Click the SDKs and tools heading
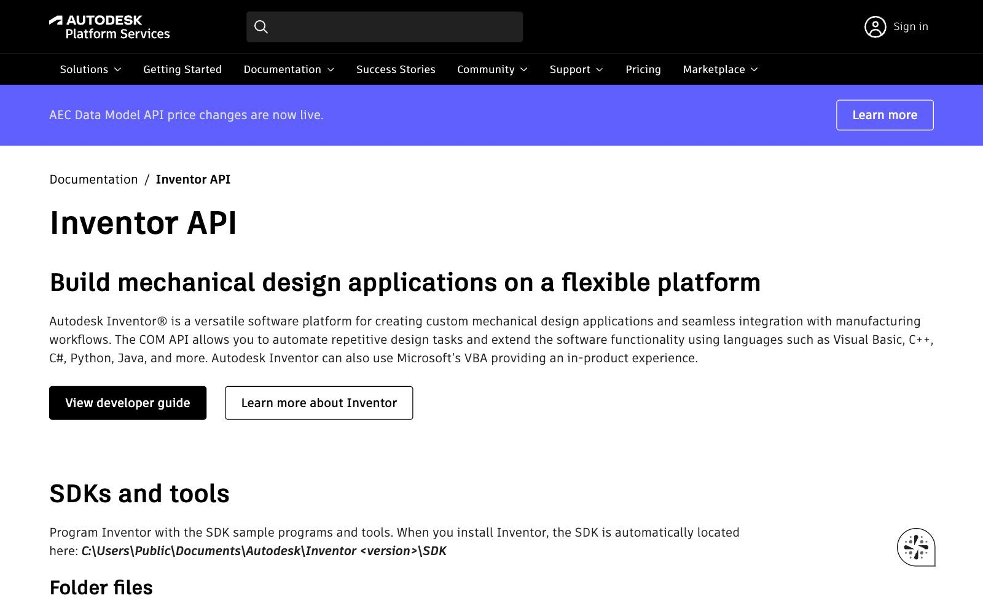The width and height of the screenshot is (983, 614). click(x=139, y=494)
